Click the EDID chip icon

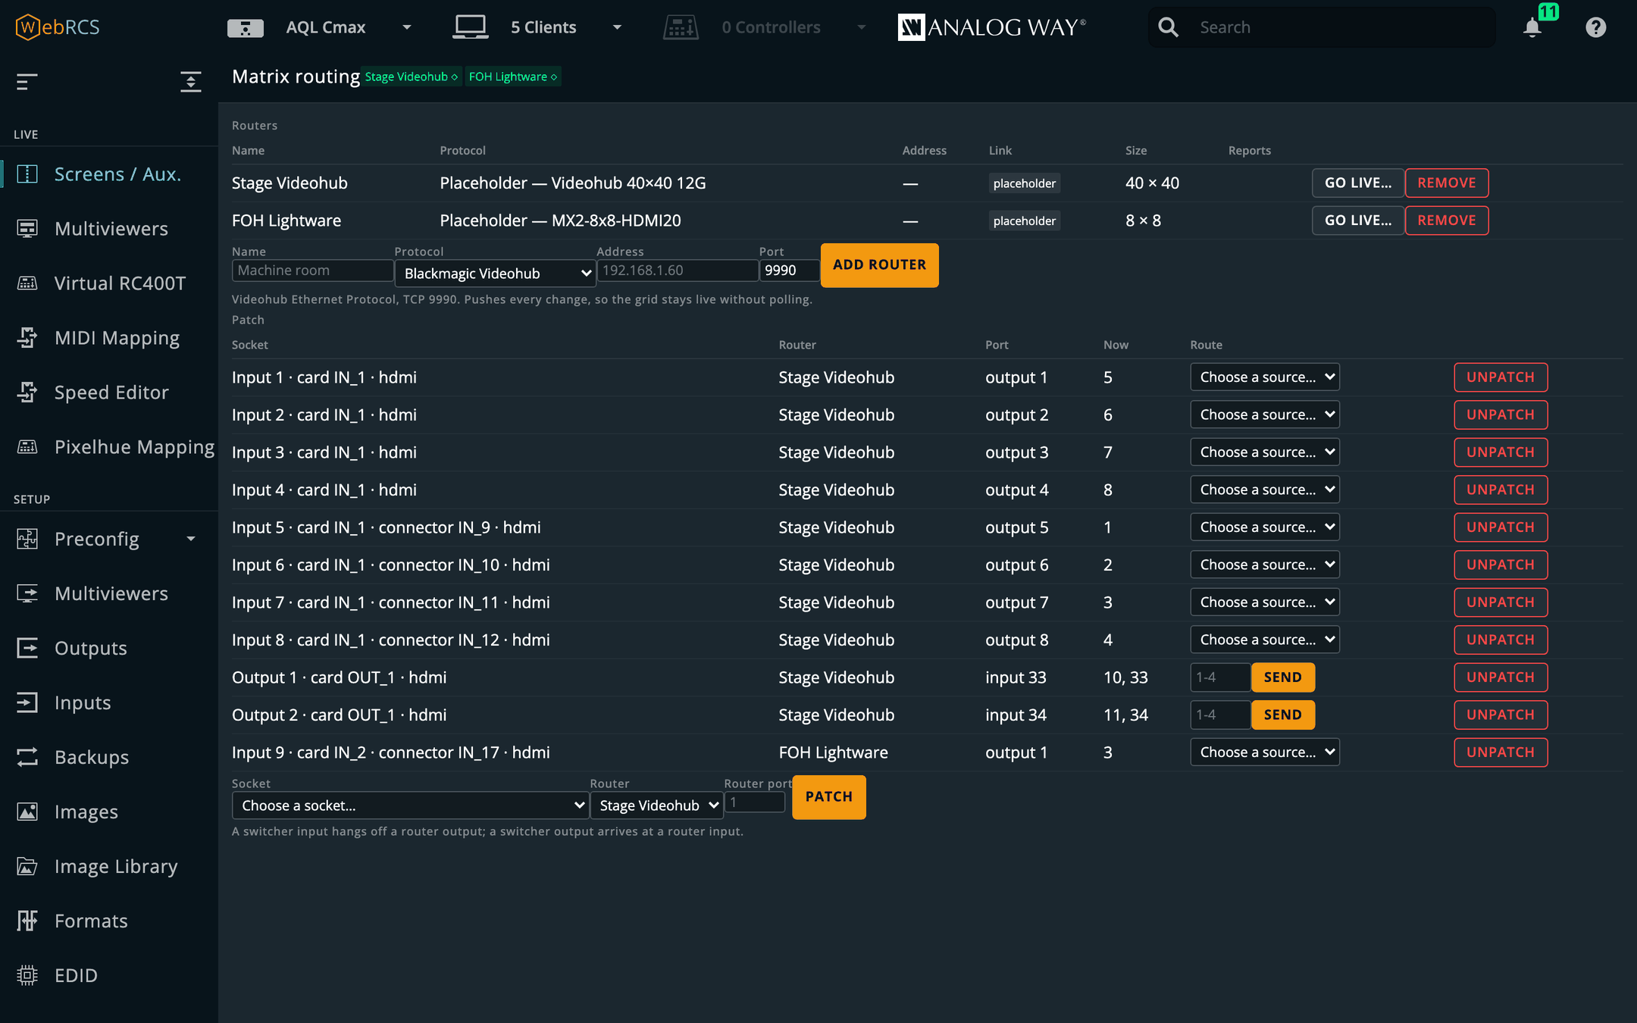point(27,975)
